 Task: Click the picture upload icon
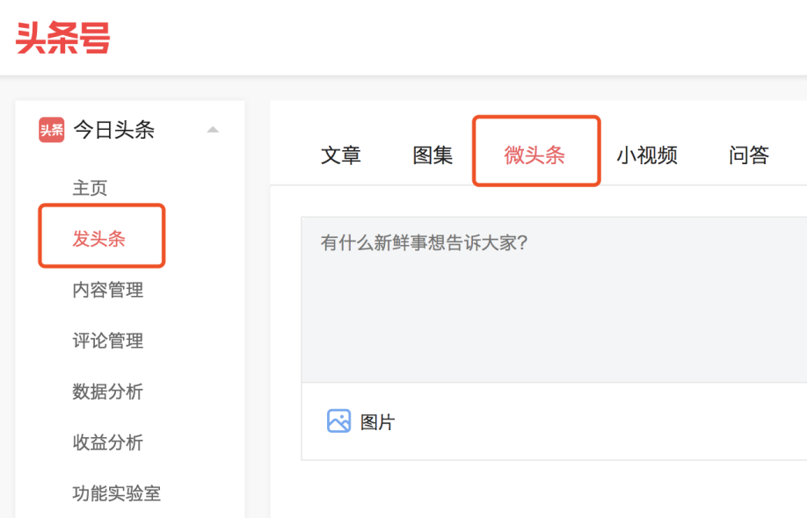[x=338, y=421]
